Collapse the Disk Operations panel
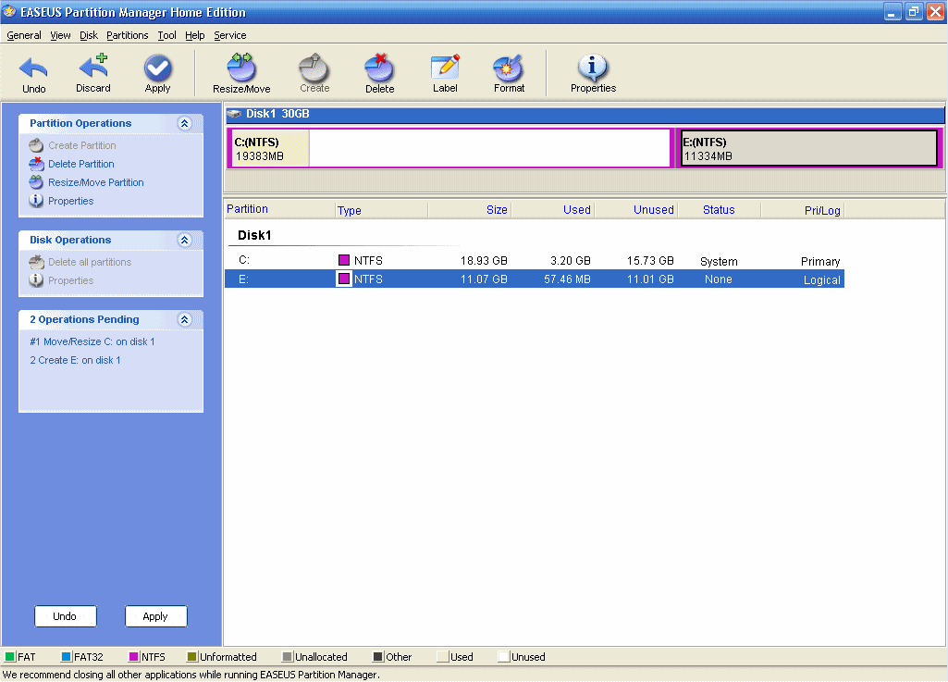The image size is (948, 682). 185,241
